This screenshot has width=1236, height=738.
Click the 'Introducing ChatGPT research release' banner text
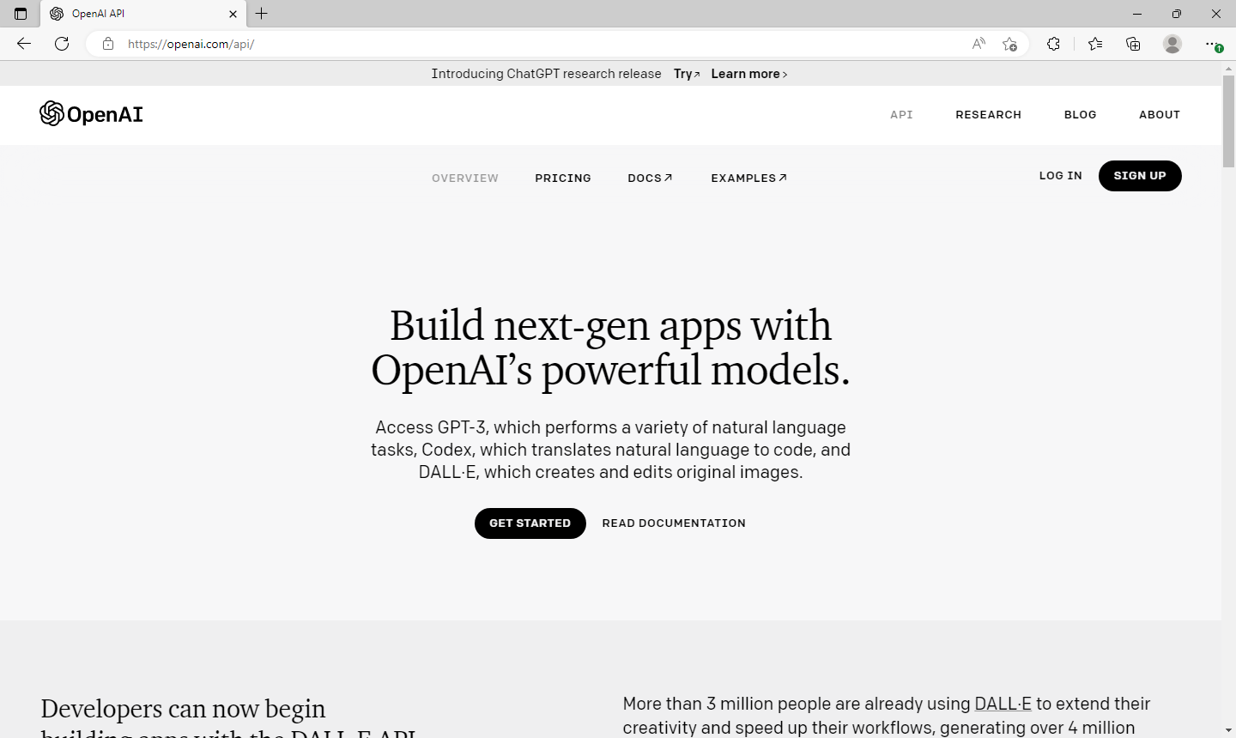click(546, 74)
